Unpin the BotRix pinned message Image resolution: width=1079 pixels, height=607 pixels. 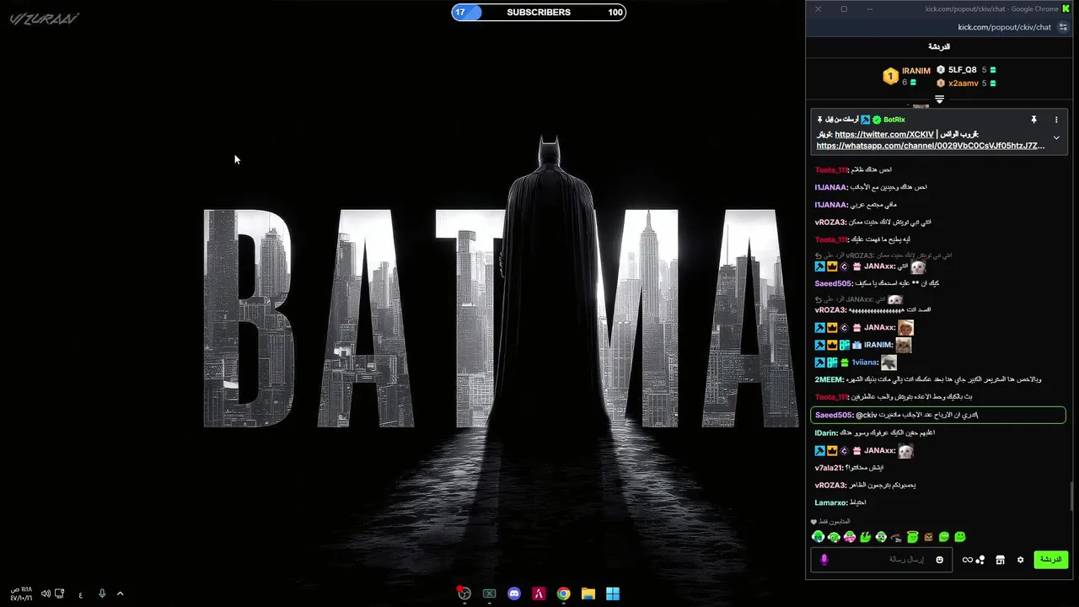(x=1033, y=120)
